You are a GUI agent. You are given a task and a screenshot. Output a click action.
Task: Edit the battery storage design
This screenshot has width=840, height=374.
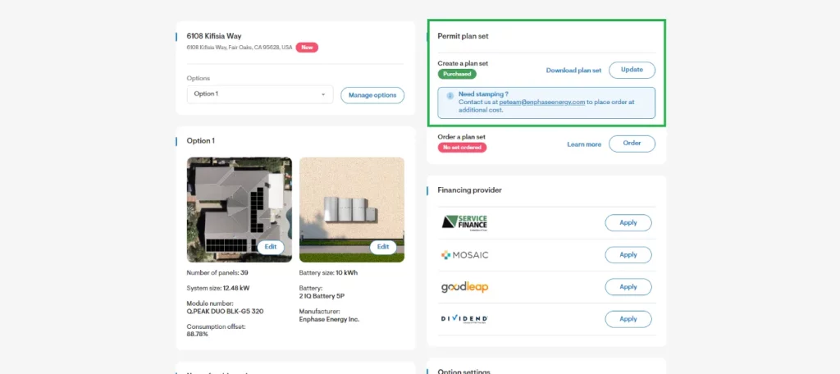(383, 246)
